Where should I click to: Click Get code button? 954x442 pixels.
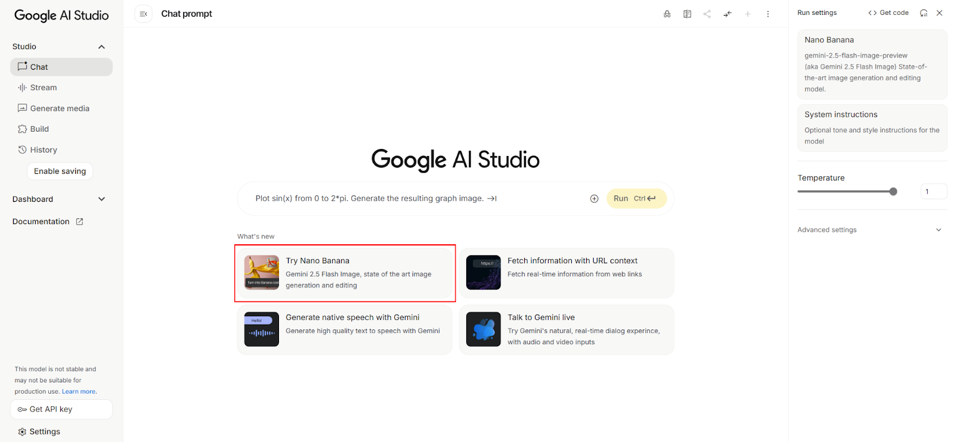[888, 13]
